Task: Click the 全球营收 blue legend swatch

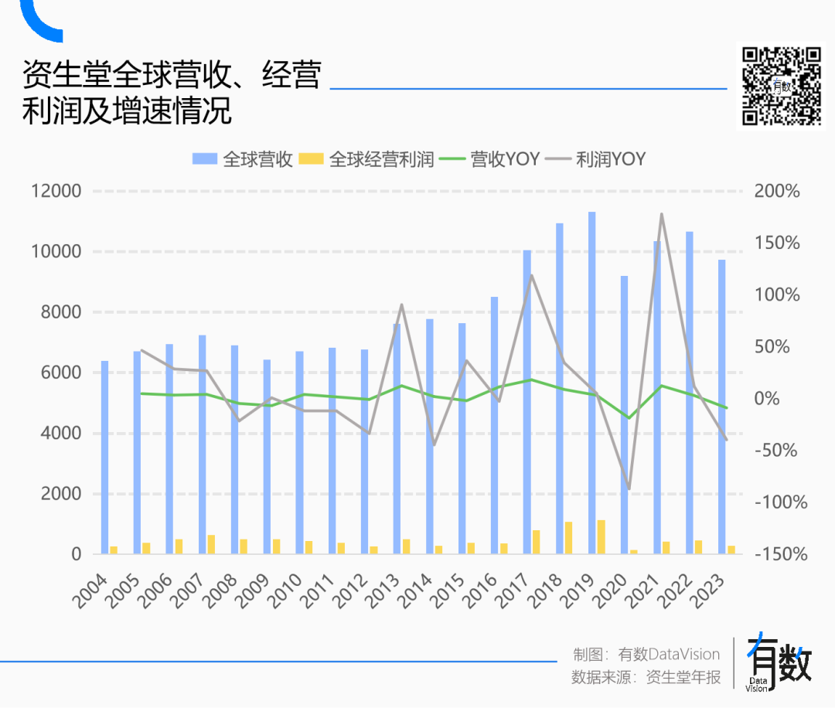Action: tap(204, 158)
